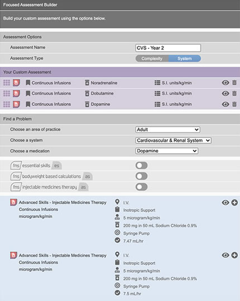Click the bookmark icon beside Dopamine's Continuous Infusions

click(28, 104)
